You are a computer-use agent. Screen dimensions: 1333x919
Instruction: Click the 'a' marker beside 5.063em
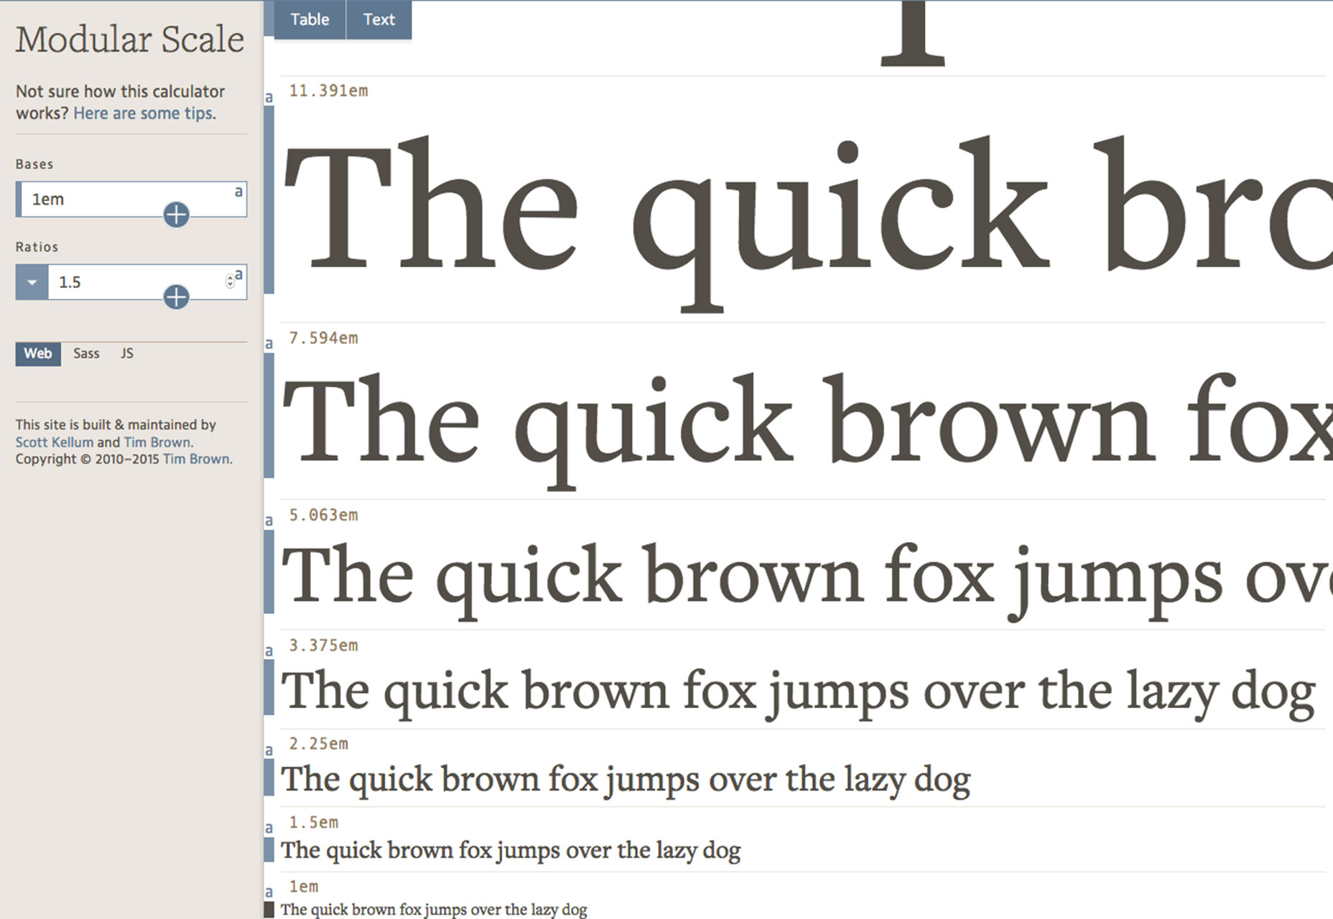[269, 521]
